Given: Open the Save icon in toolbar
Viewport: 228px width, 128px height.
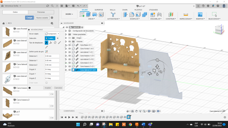Looking at the screenshot, I should (73, 6).
